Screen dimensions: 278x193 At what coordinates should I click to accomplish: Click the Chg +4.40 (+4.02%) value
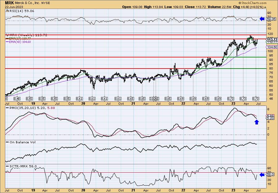pyautogui.click(x=248, y=7)
